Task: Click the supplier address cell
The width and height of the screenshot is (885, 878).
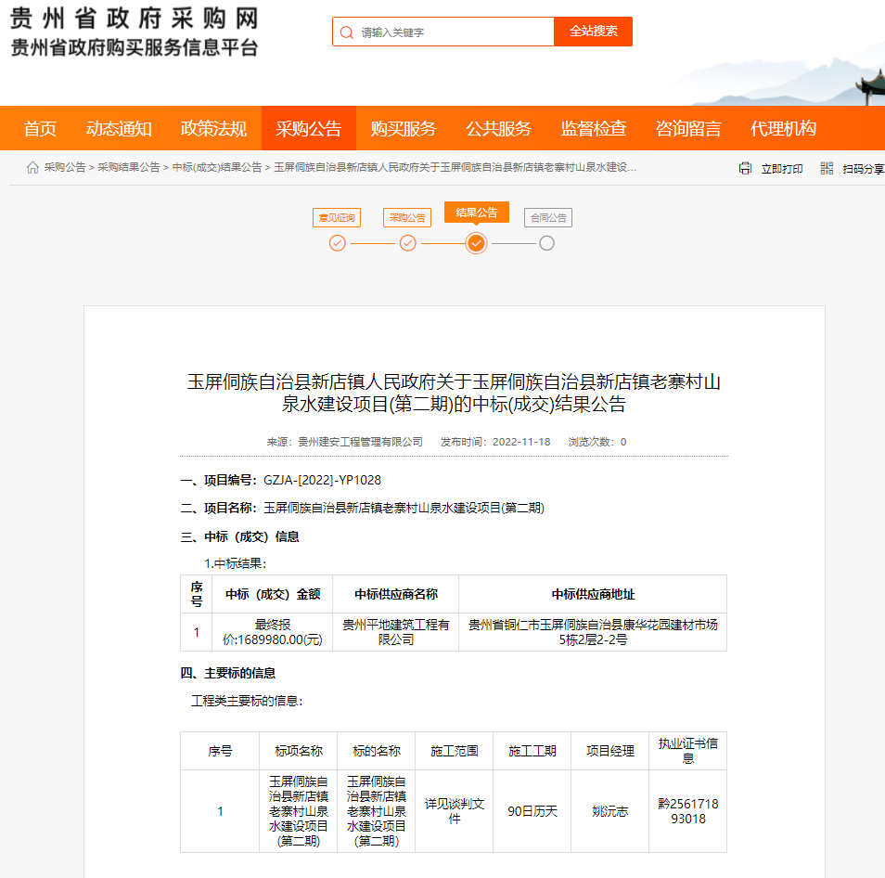Action: [593, 632]
